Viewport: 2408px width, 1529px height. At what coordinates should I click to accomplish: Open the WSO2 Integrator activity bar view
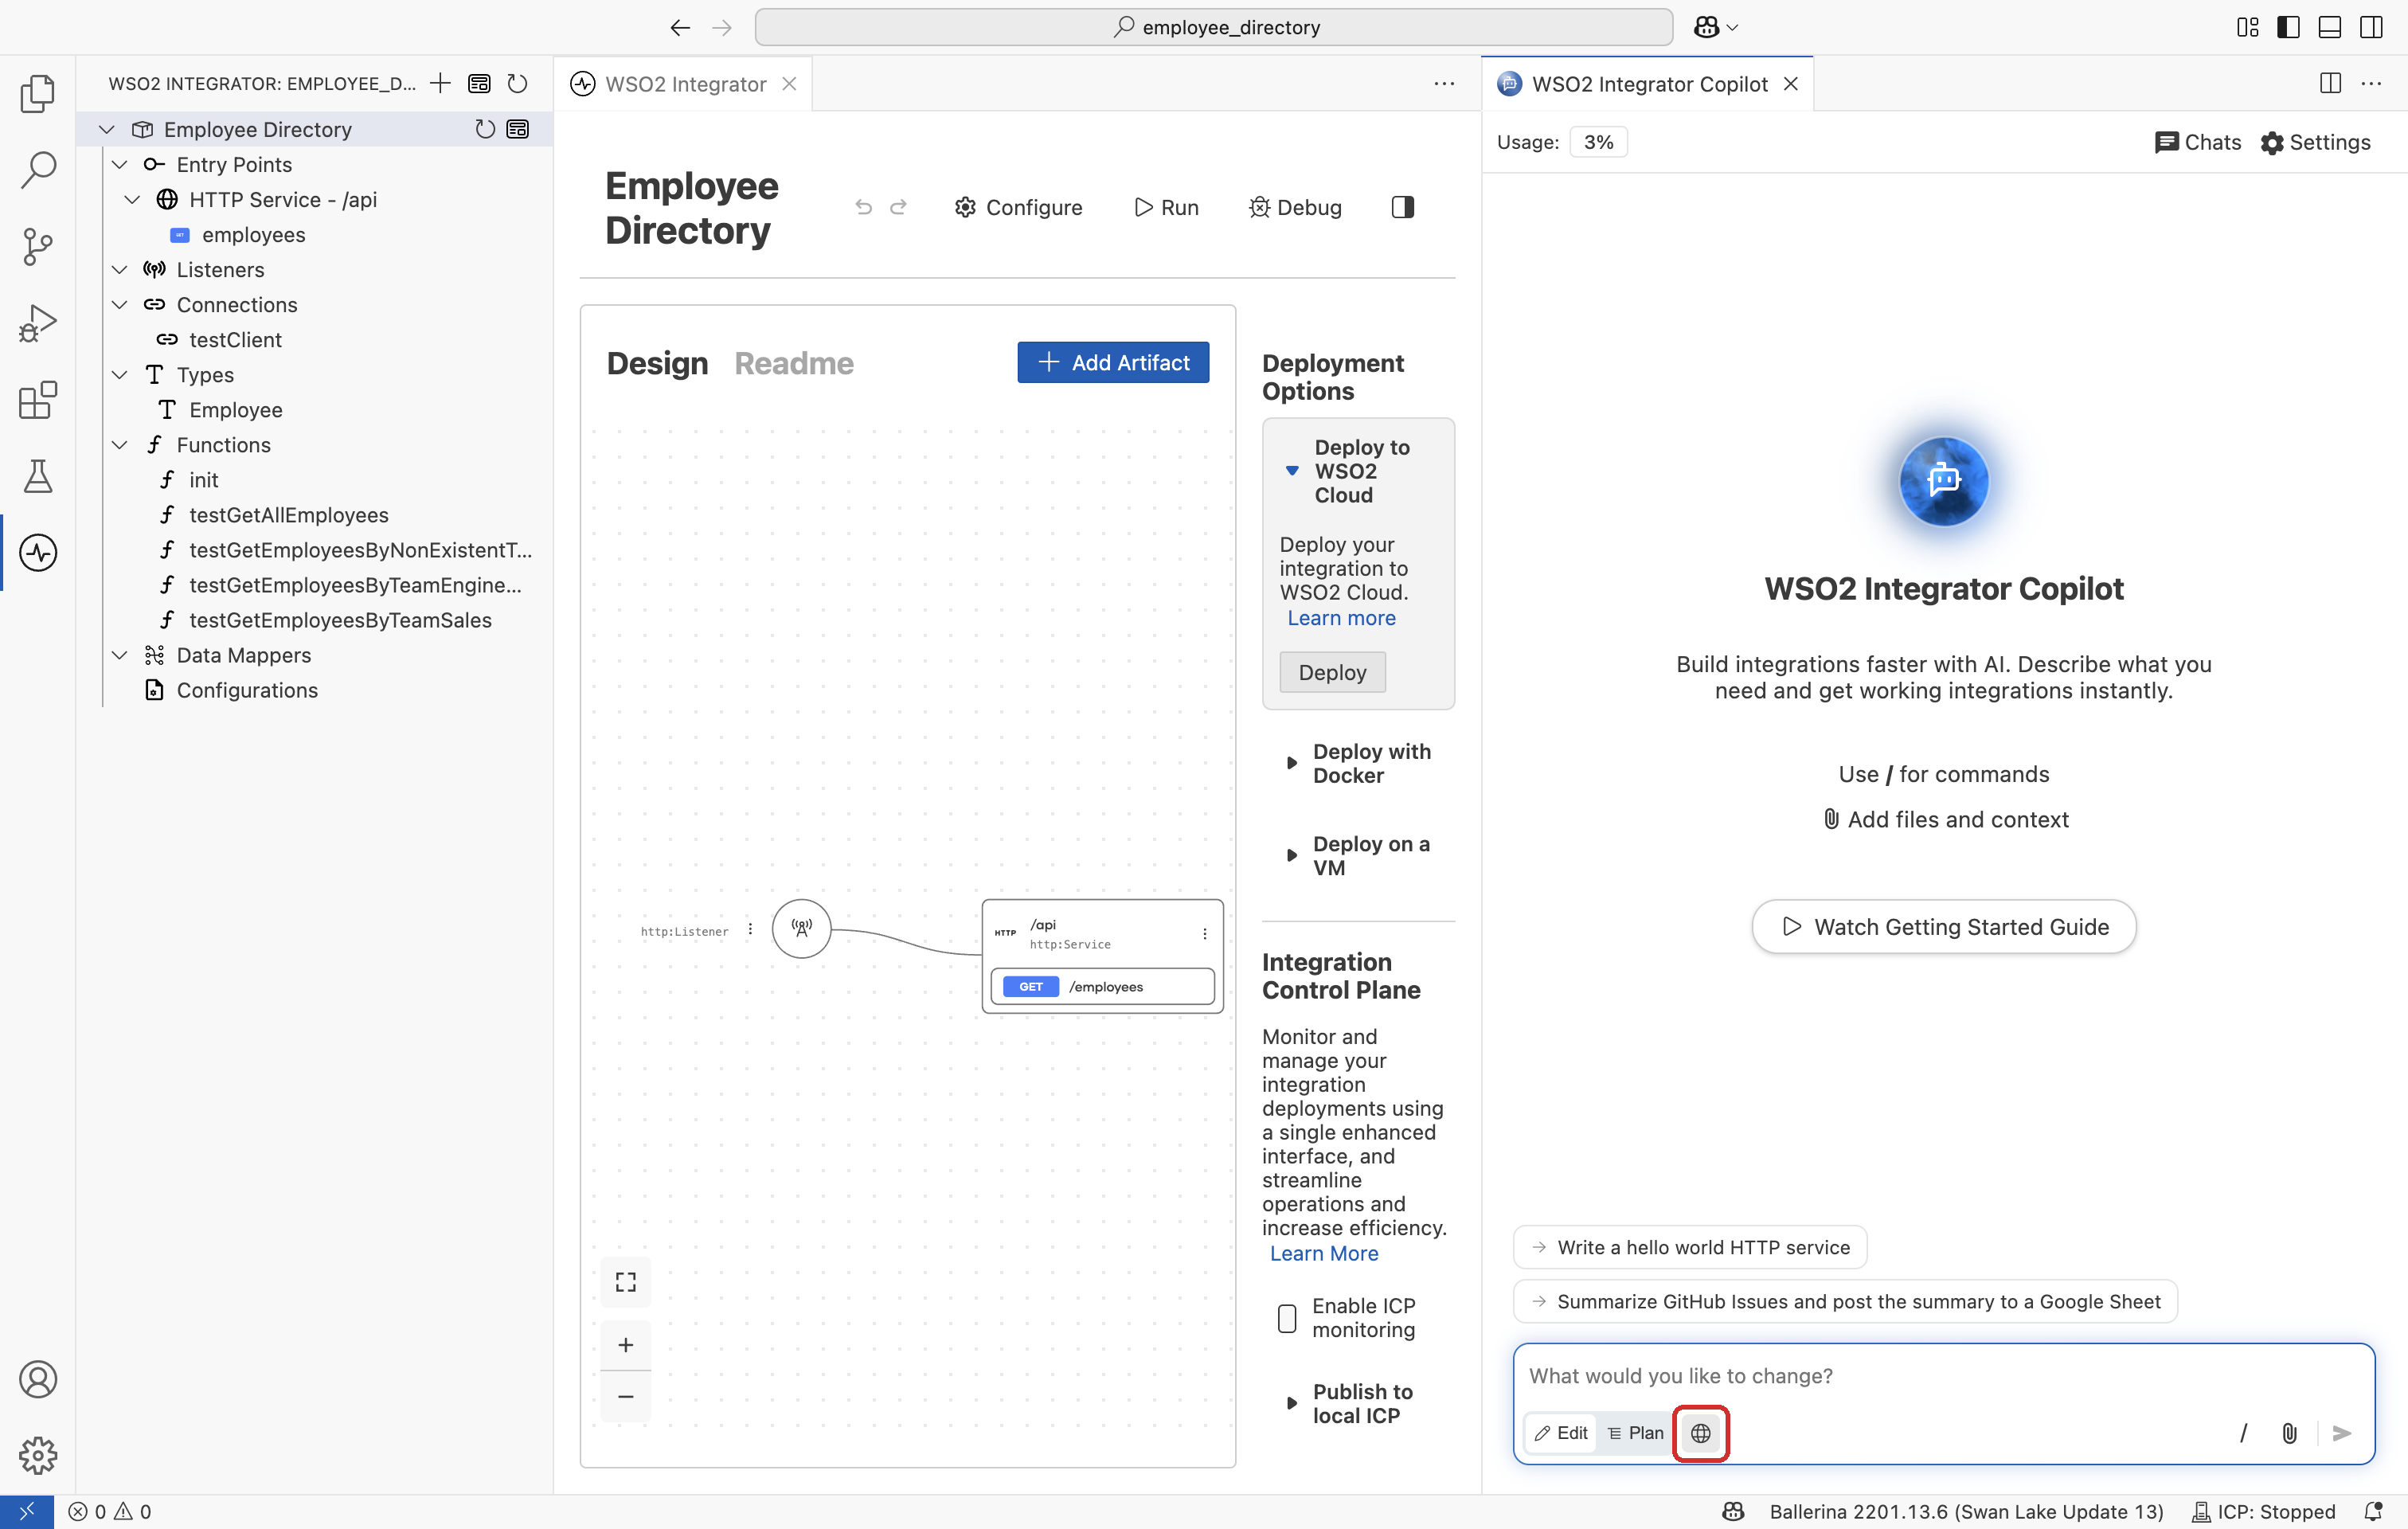37,552
